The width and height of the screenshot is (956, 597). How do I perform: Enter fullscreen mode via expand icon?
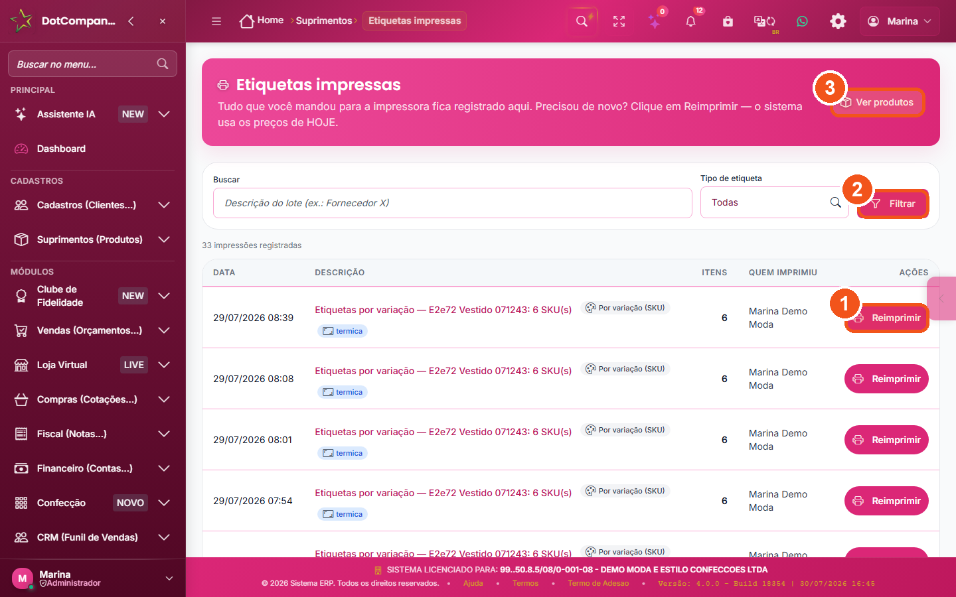pyautogui.click(x=619, y=21)
